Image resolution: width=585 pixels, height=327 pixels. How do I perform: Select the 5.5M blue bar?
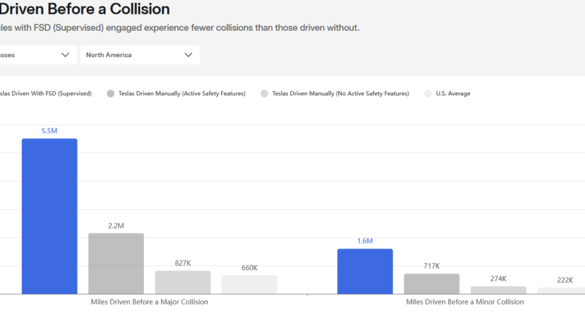pos(49,216)
